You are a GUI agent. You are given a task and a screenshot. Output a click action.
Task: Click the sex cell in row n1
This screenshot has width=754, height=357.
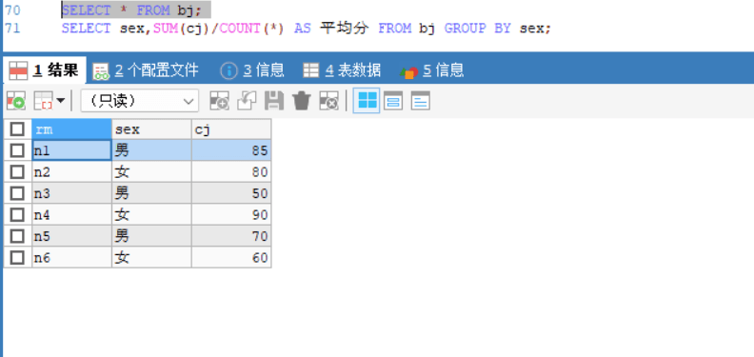click(151, 150)
